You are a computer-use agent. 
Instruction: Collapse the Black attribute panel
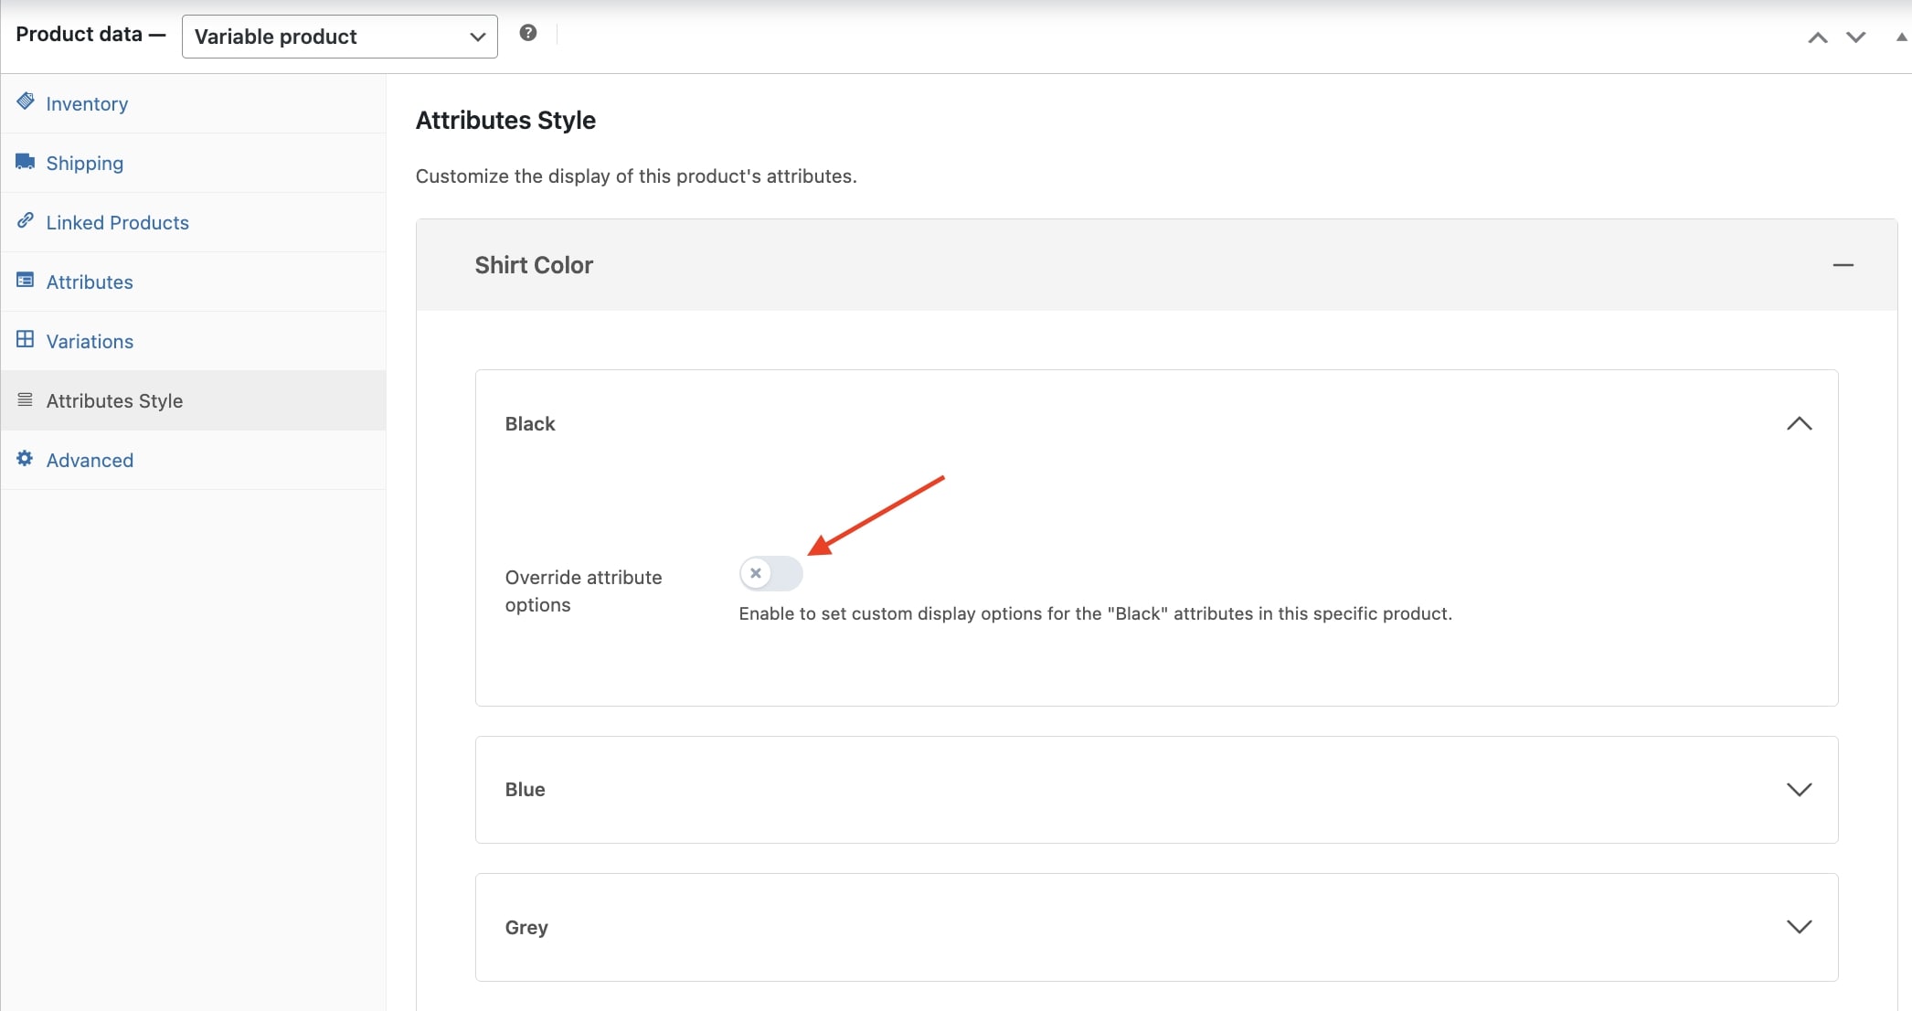(1799, 424)
